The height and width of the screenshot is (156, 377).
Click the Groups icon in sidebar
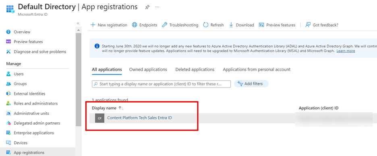8,84
